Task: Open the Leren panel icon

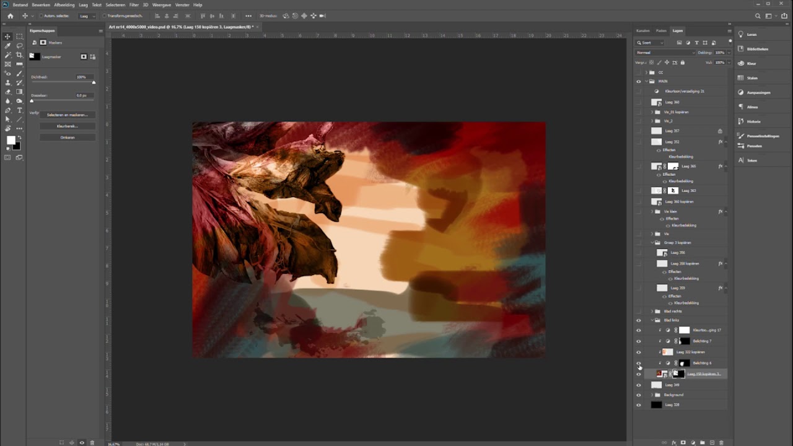Action: pos(741,35)
